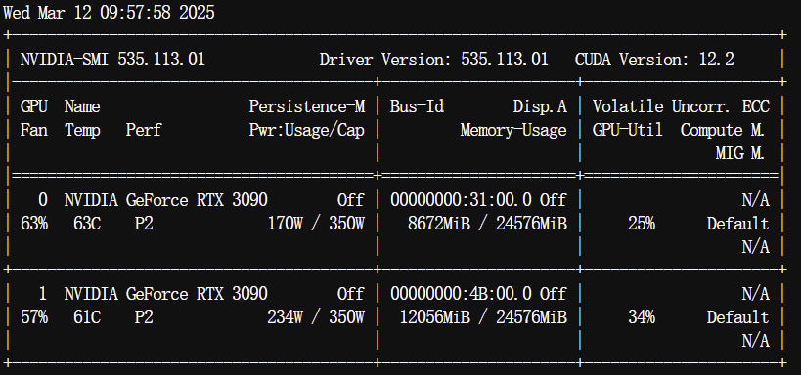Click the Compute M. header

pyautogui.click(x=723, y=130)
